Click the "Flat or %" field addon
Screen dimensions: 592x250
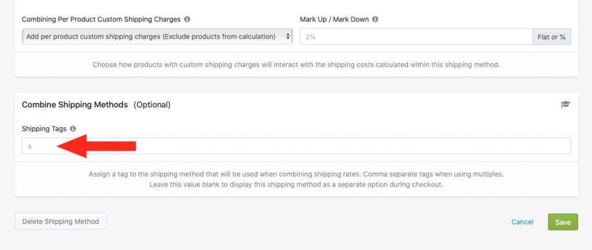pyautogui.click(x=552, y=36)
